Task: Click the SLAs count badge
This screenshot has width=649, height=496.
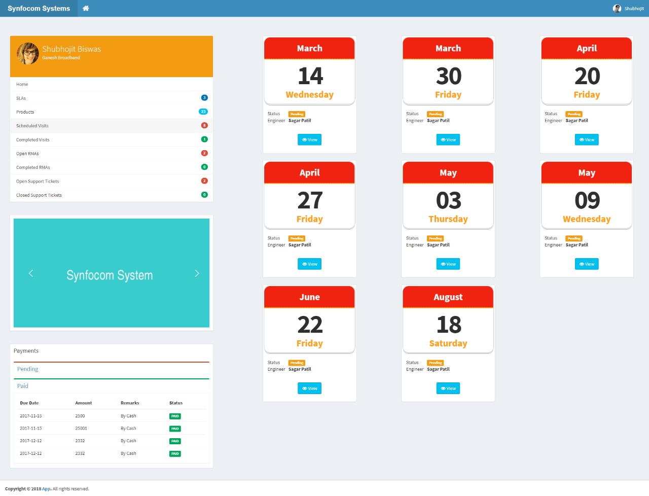Action: tap(204, 98)
